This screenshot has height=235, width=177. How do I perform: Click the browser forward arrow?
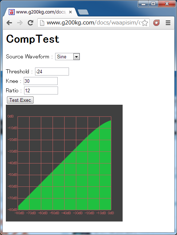coord(20,23)
